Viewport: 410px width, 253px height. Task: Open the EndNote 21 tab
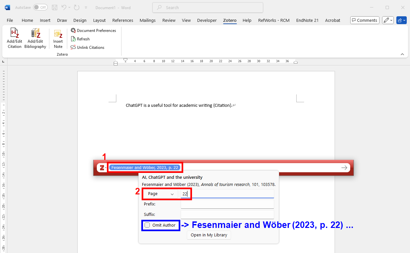[307, 20]
